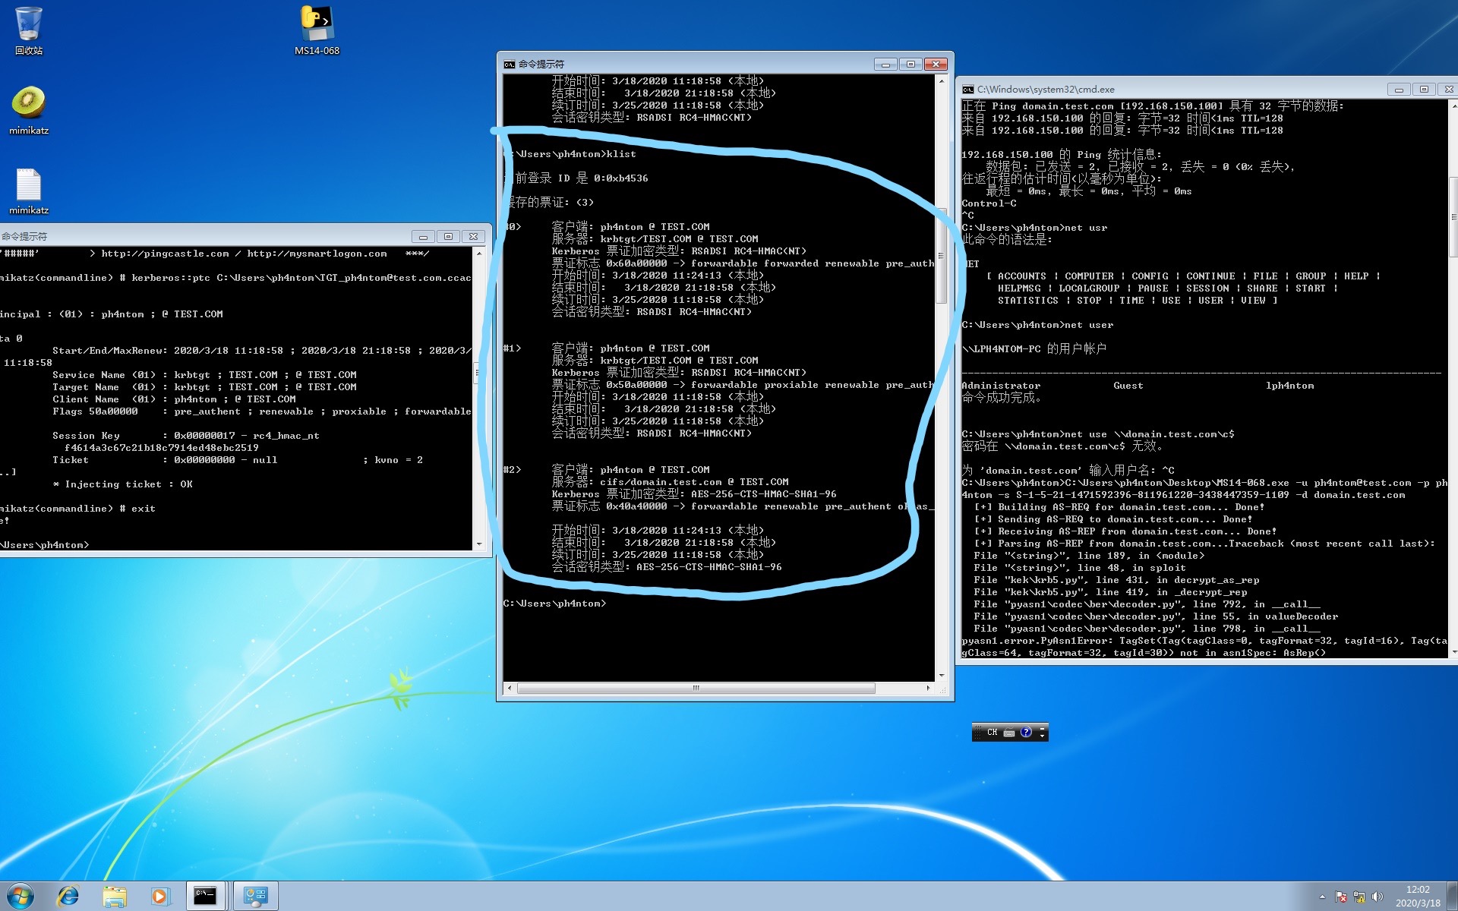Viewport: 1458px width, 911px height.
Task: Click scroll-down arrow in left mimikatz window
Action: [x=478, y=544]
